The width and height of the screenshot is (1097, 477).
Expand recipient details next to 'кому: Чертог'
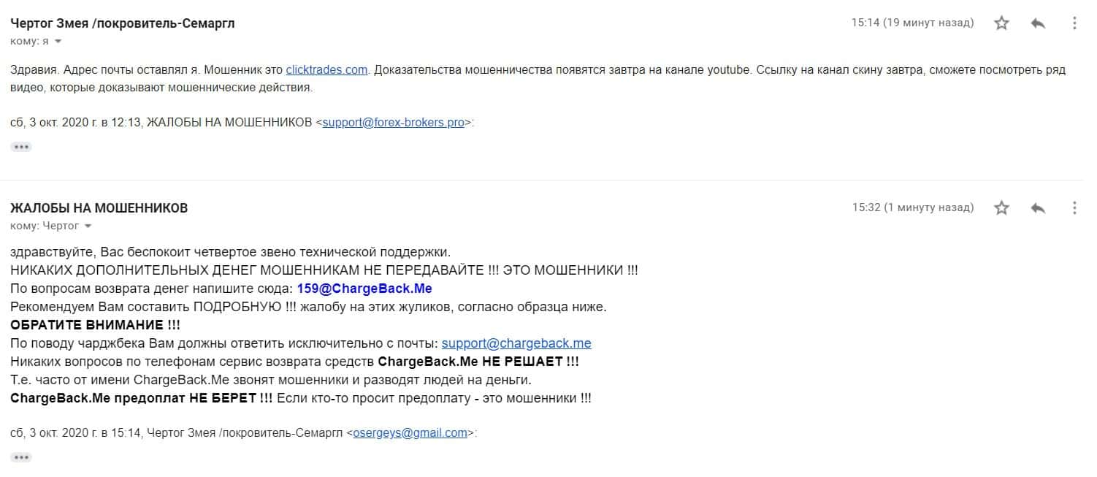click(x=88, y=226)
